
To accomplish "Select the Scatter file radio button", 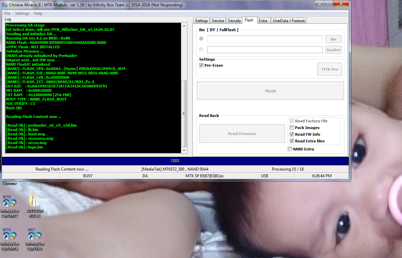I will point(201,49).
